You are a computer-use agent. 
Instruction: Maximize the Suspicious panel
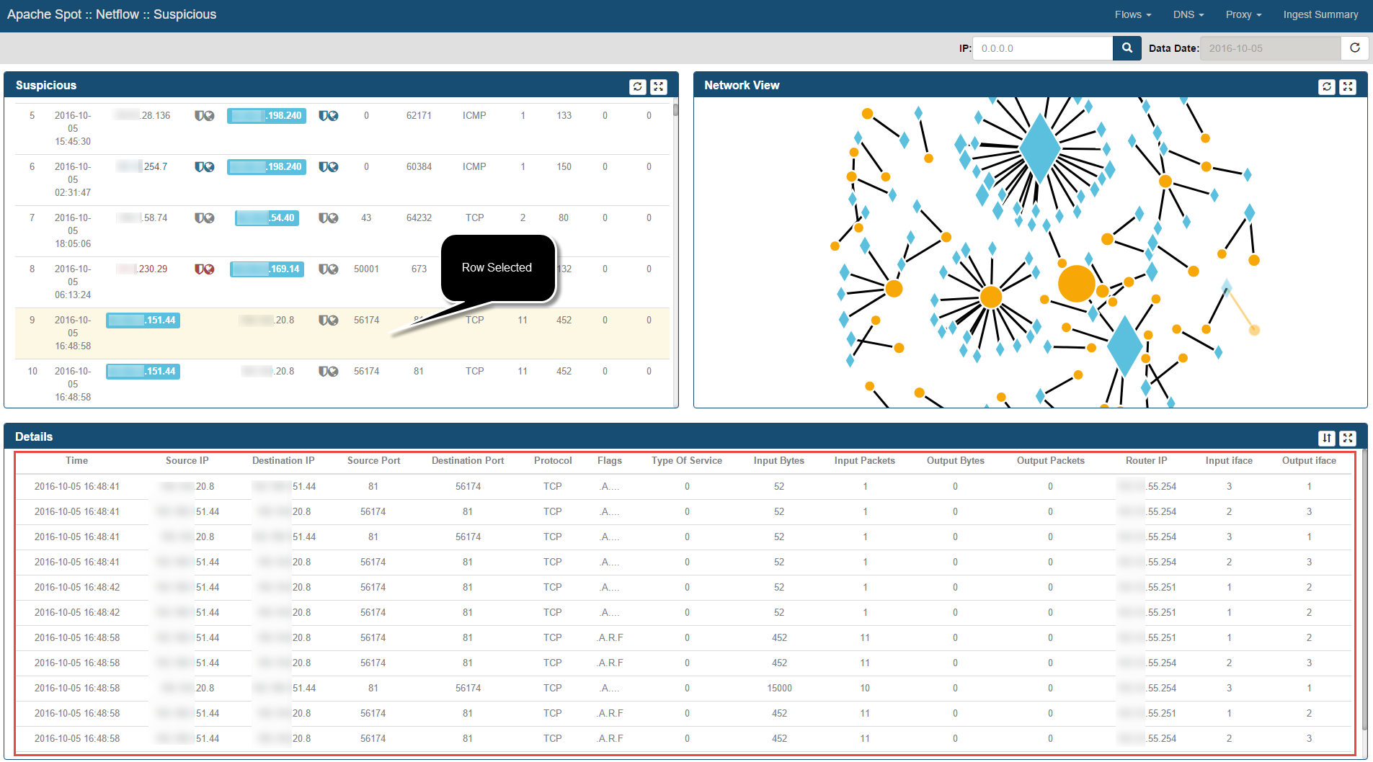click(659, 86)
